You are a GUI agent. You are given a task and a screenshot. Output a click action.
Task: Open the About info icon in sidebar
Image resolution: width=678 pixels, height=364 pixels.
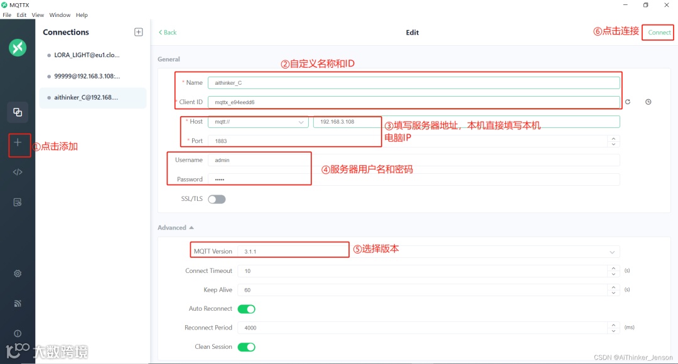coord(18,333)
